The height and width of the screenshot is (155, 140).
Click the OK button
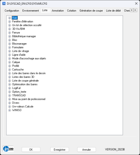pos(31,150)
